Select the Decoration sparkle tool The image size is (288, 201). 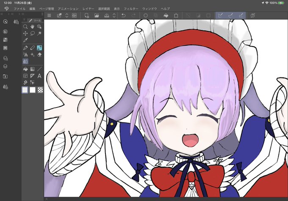coord(32,55)
